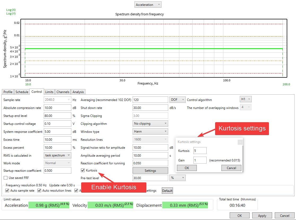Toggle the Auto sample rate checkbox

click(7, 191)
